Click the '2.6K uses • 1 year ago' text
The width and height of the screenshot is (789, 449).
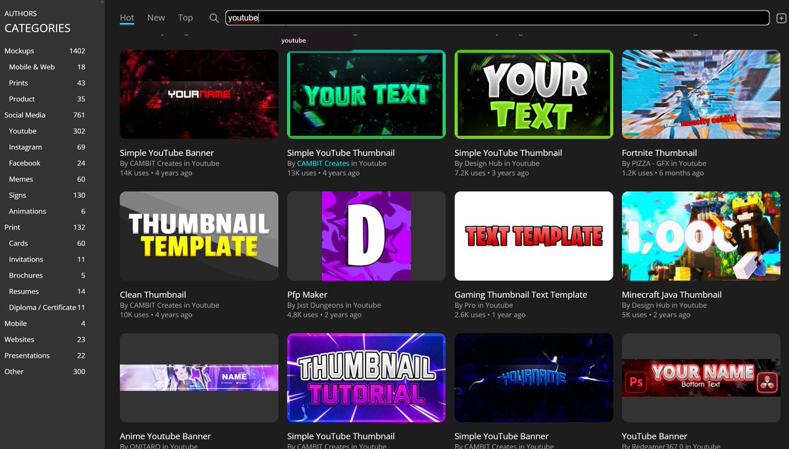pyautogui.click(x=490, y=315)
